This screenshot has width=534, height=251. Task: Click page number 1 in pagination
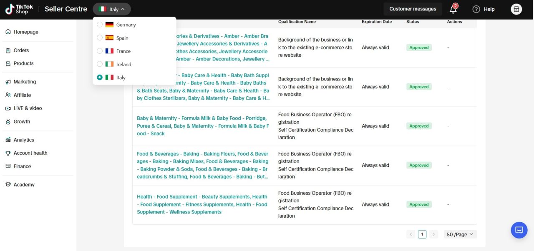(422, 234)
